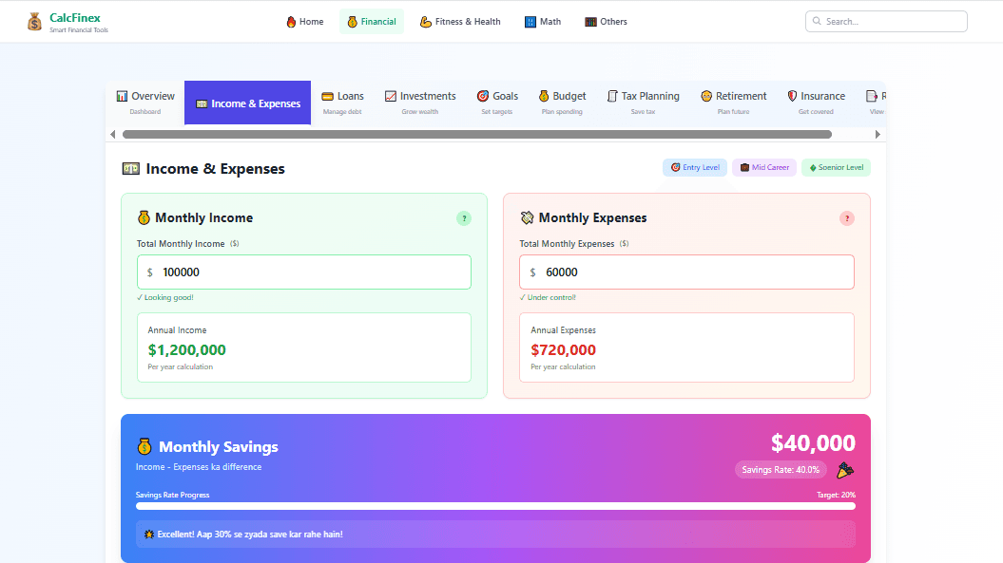Apply the Entry Level preset
Screen dimensions: 1003x563
[695, 167]
